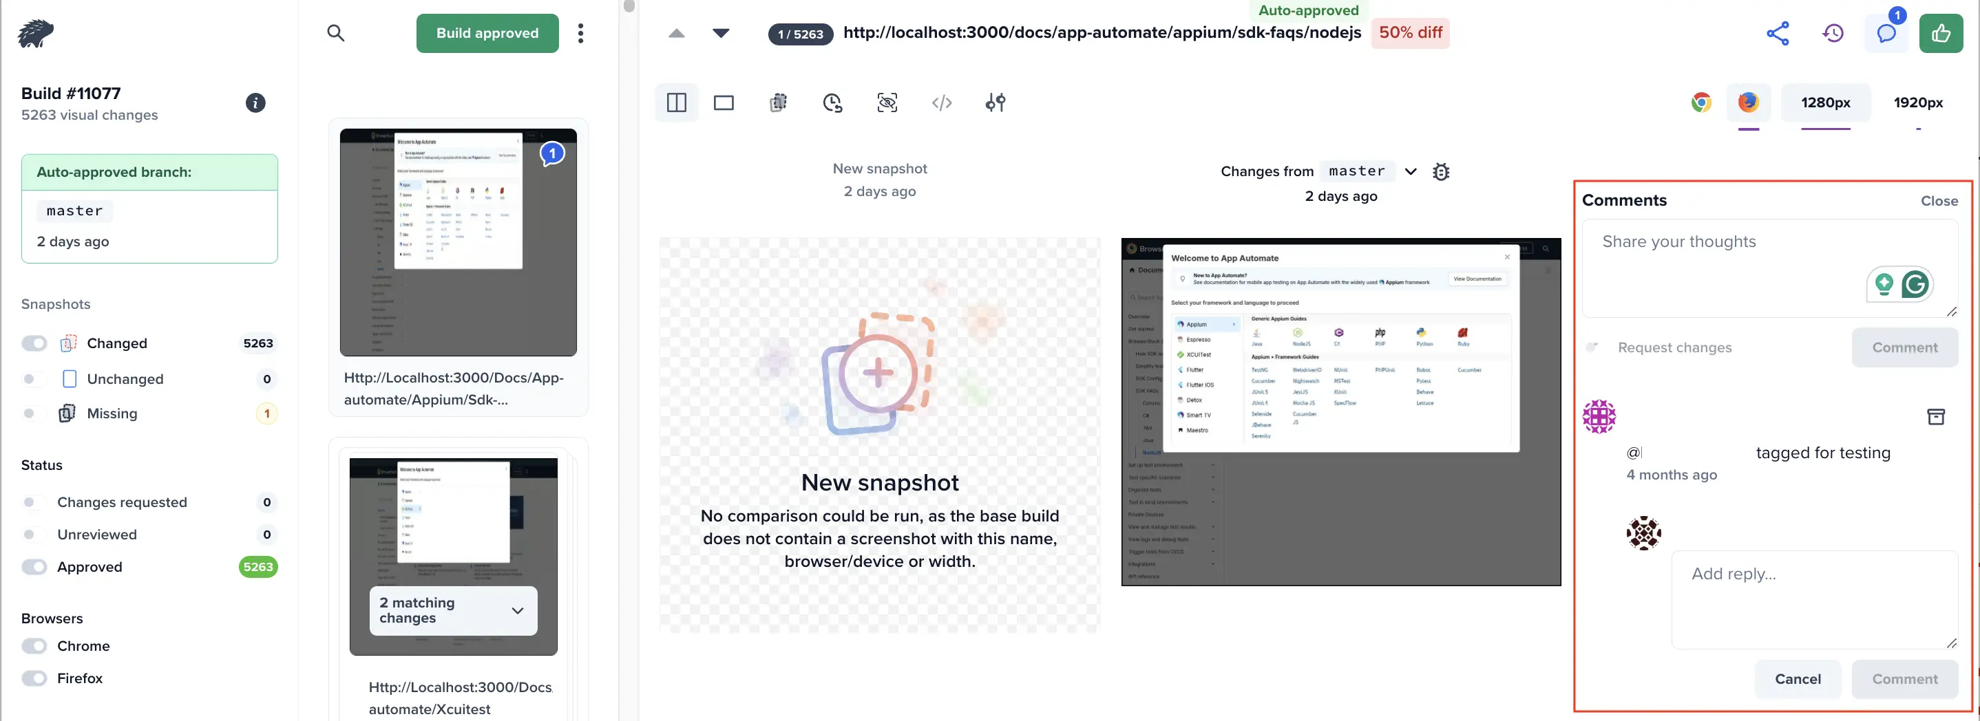Close the Comments panel
The image size is (1980, 721).
(1939, 200)
